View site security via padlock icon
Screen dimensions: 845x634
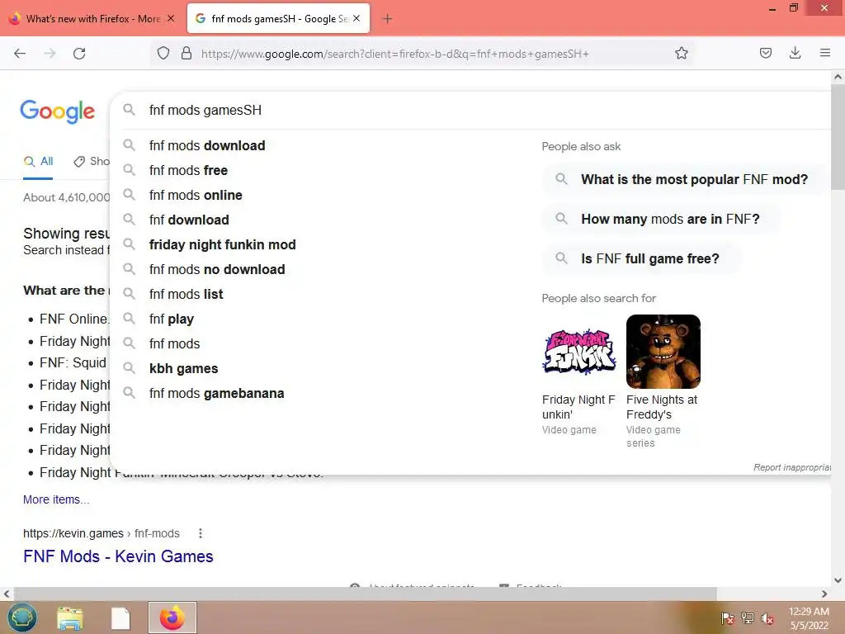(x=186, y=53)
